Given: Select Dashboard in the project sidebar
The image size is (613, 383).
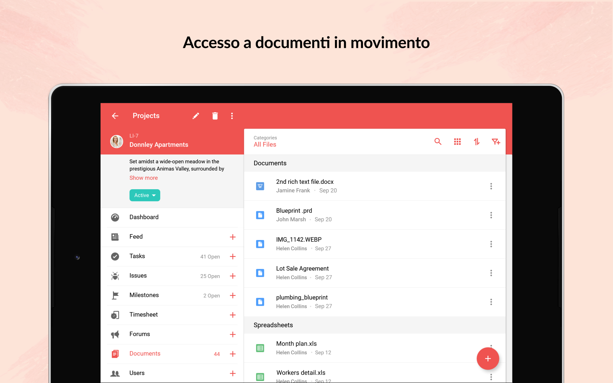Looking at the screenshot, I should 172,217.
